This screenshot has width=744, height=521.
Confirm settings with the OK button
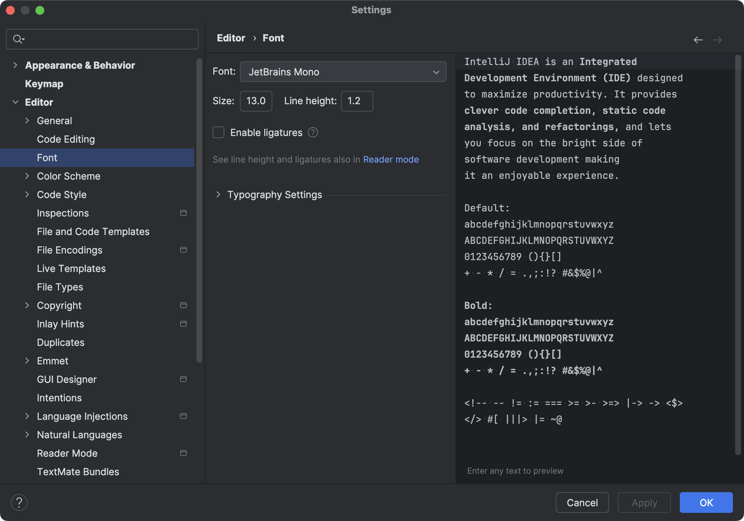pos(706,503)
